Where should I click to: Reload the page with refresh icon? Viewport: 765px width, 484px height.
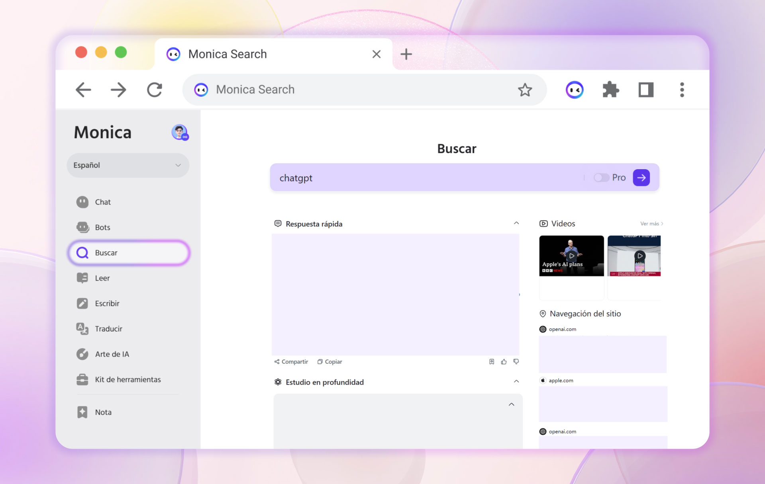tap(155, 90)
